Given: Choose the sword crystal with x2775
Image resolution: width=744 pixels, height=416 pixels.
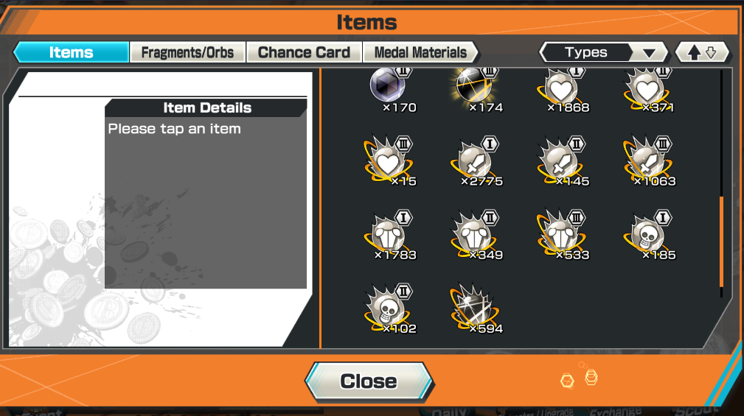Looking at the screenshot, I should click(x=476, y=161).
